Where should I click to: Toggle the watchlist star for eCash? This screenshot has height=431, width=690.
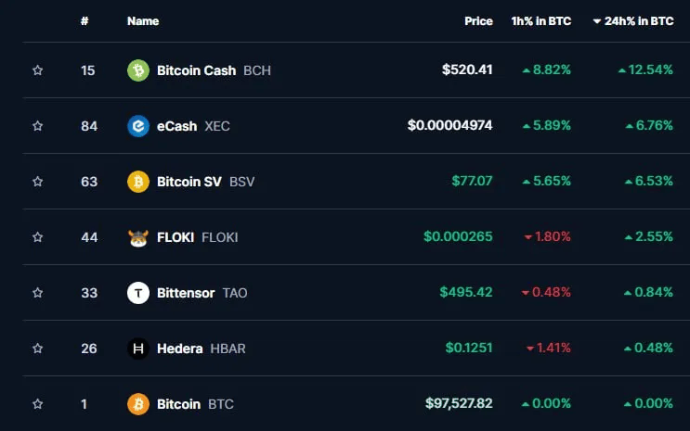click(x=38, y=126)
